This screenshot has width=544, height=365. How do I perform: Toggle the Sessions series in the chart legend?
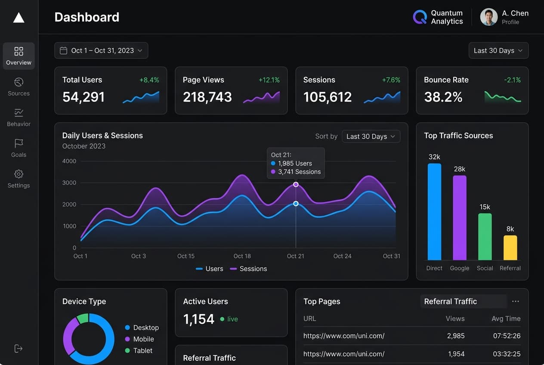click(x=248, y=269)
